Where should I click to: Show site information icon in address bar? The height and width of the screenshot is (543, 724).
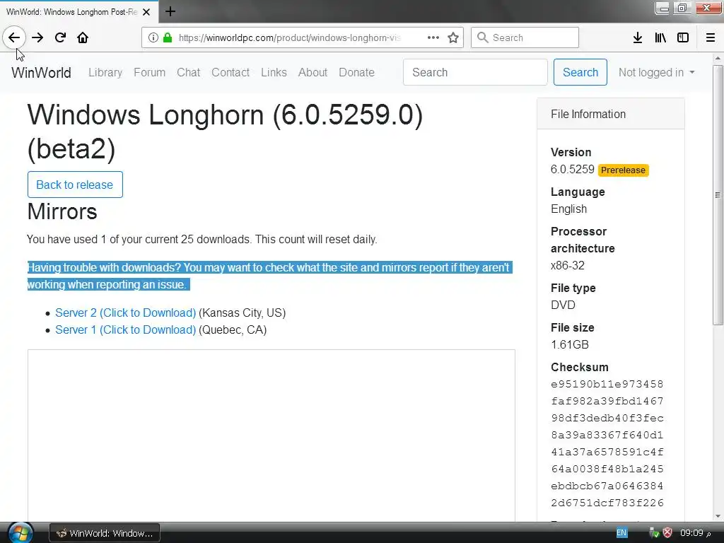coord(153,37)
